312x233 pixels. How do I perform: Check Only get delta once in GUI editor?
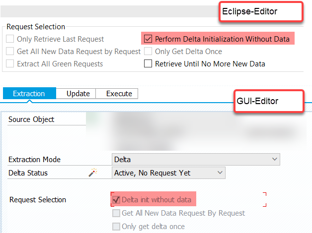116,227
